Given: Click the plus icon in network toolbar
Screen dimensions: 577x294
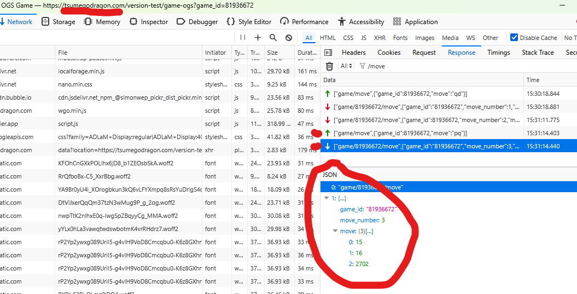Looking at the screenshot, I should click(258, 38).
